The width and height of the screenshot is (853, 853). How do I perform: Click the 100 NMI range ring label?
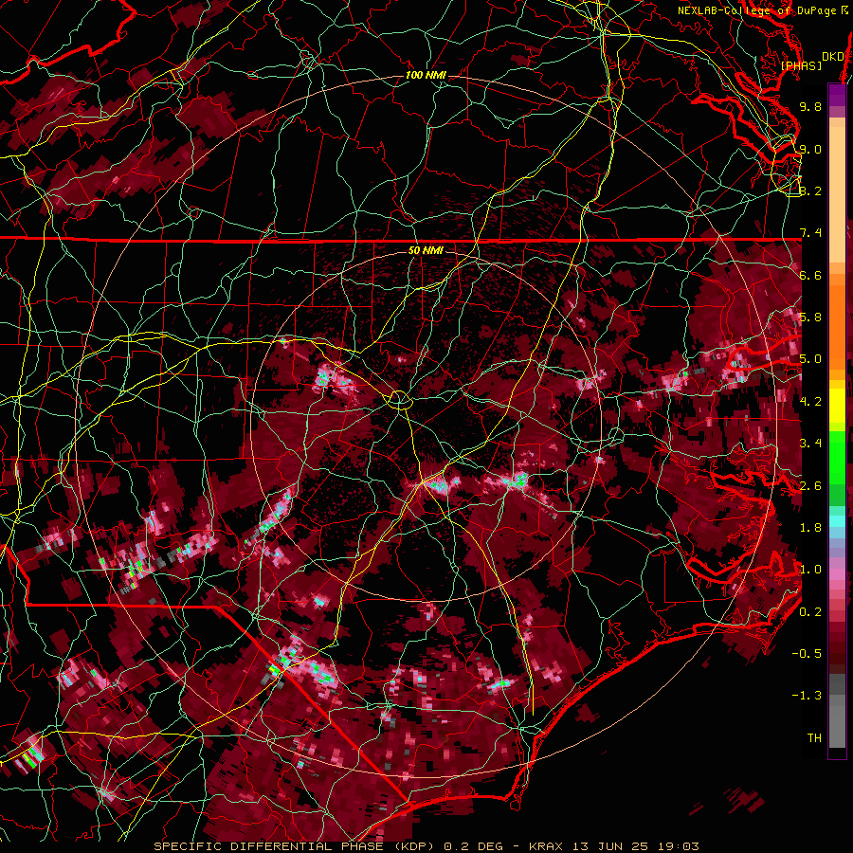[x=426, y=75]
